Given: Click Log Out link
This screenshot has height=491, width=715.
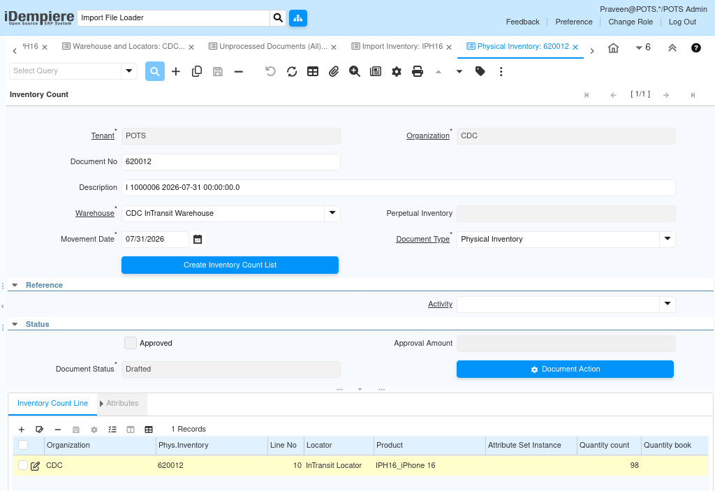Looking at the screenshot, I should [x=682, y=22].
